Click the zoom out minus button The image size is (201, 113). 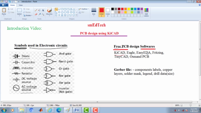pyautogui.click(x=182, y=105)
